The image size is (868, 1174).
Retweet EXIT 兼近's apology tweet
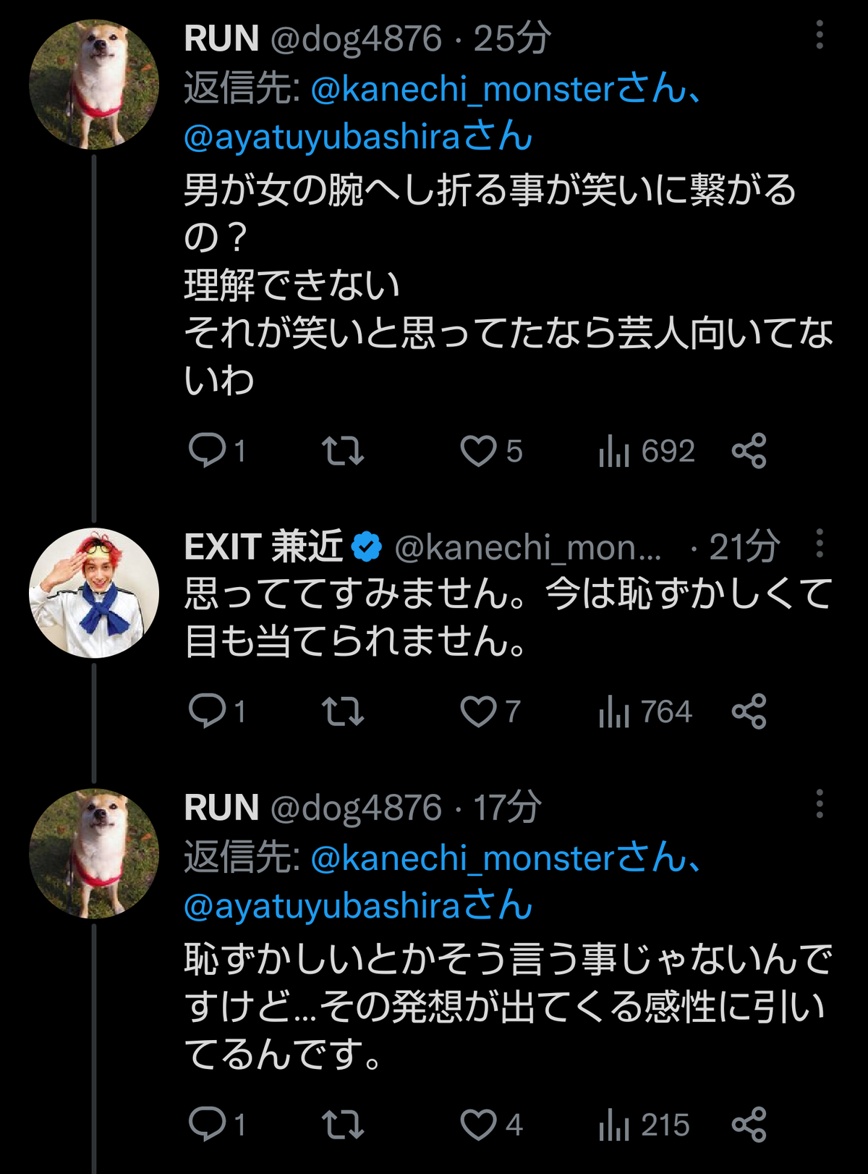343,711
